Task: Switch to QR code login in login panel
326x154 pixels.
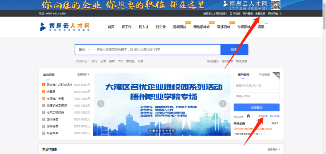Action: 276,76
